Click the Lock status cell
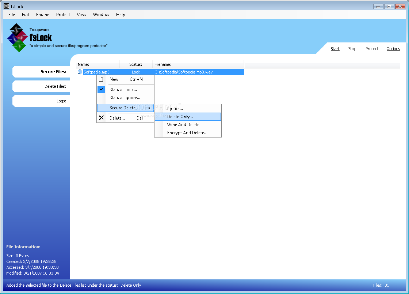The width and height of the screenshot is (409, 294). tap(135, 72)
